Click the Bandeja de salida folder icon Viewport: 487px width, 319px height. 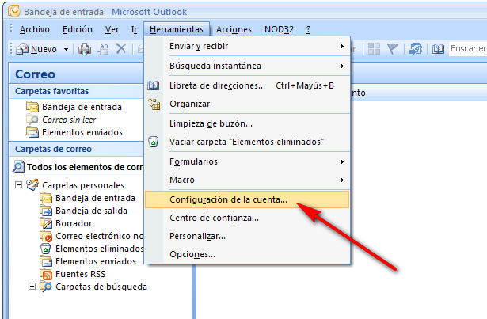pyautogui.click(x=46, y=211)
